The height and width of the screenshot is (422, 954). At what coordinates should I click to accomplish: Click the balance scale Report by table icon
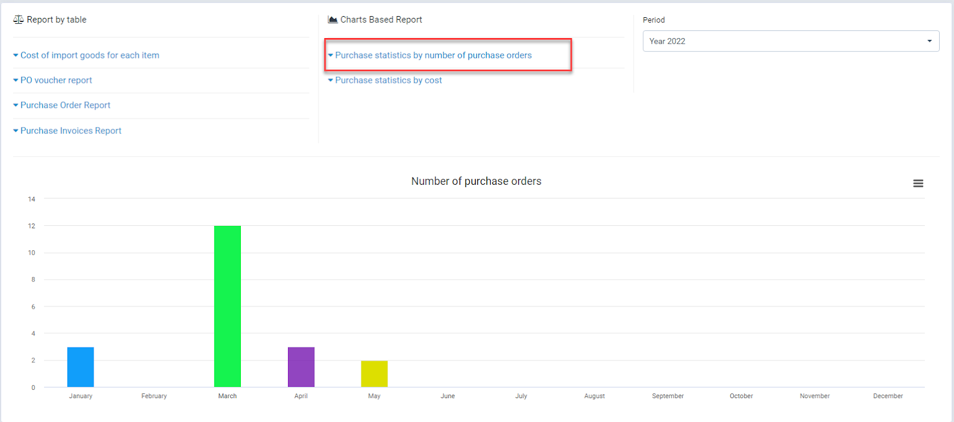pyautogui.click(x=18, y=20)
